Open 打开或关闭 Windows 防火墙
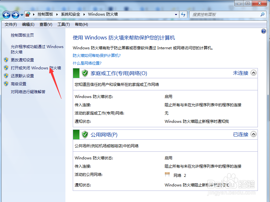The height and width of the screenshot is (202, 270). [x=36, y=68]
